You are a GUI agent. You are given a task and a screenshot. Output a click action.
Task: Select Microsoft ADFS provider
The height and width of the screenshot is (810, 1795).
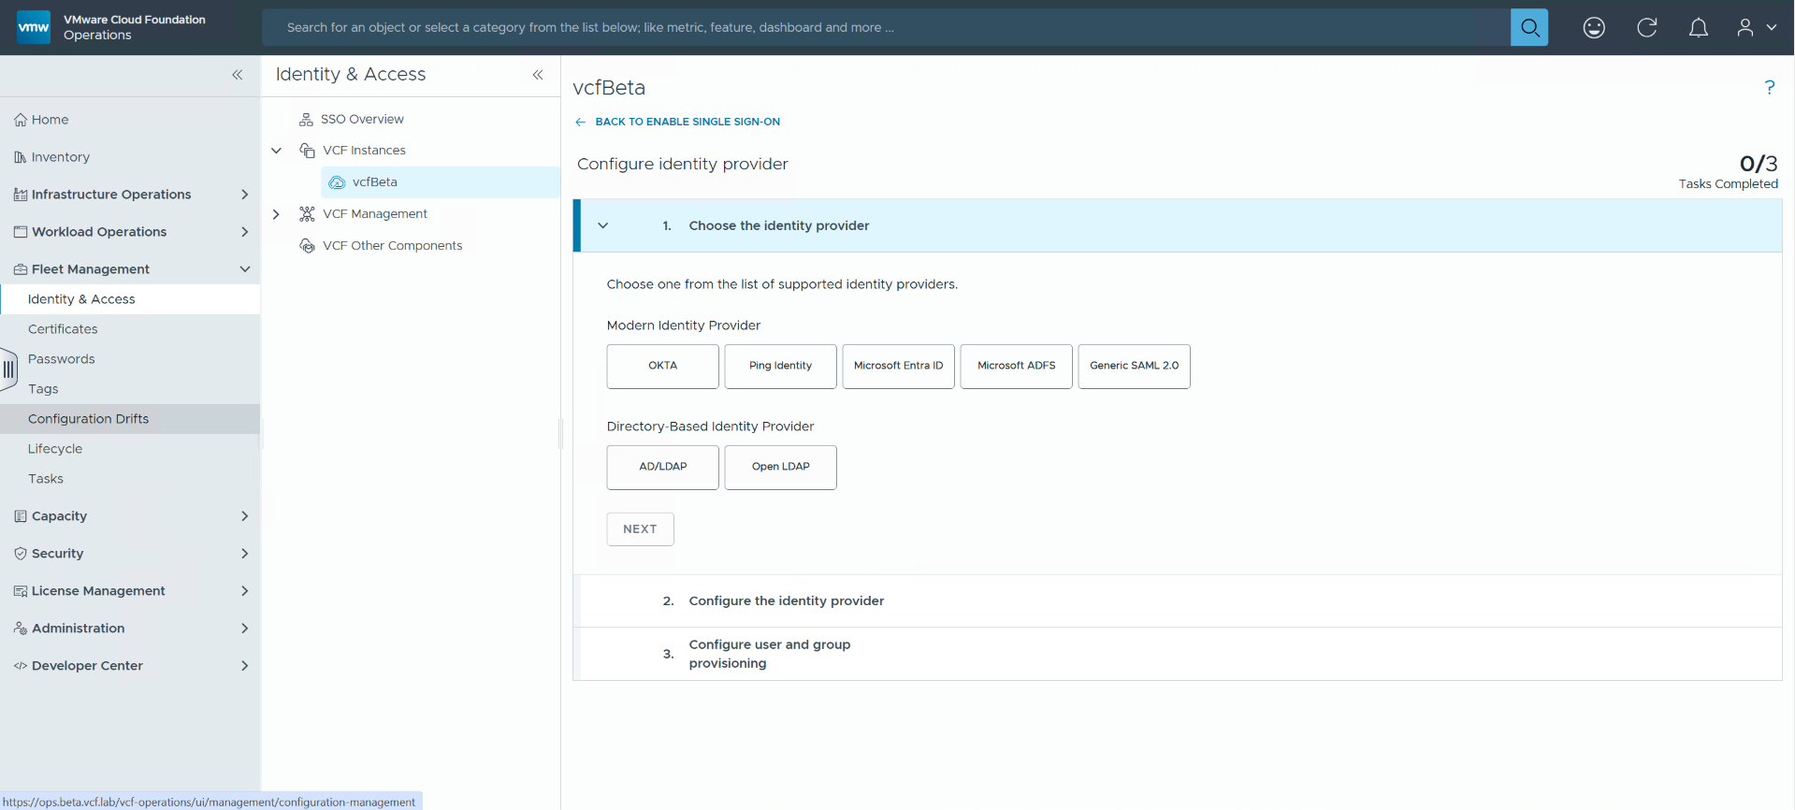1017,367
